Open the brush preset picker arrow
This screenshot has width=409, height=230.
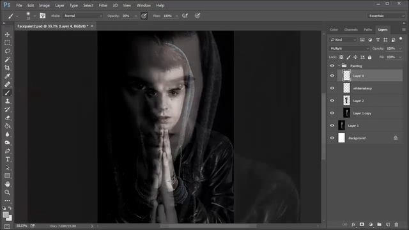(x=35, y=16)
